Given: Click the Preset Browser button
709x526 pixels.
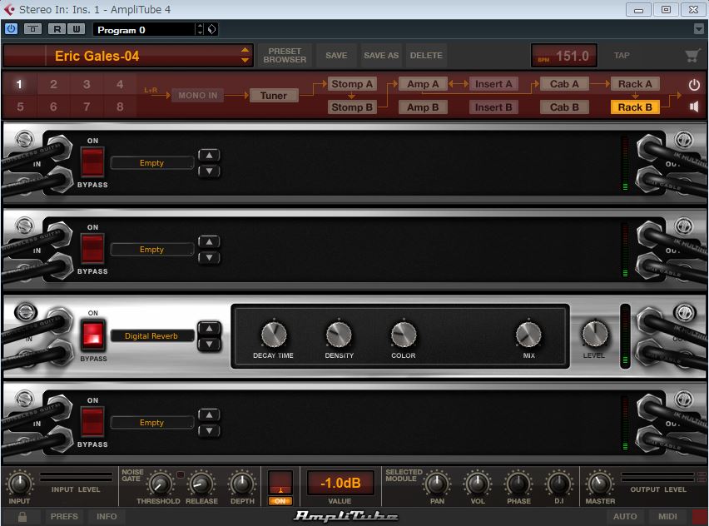Looking at the screenshot, I should coord(285,56).
